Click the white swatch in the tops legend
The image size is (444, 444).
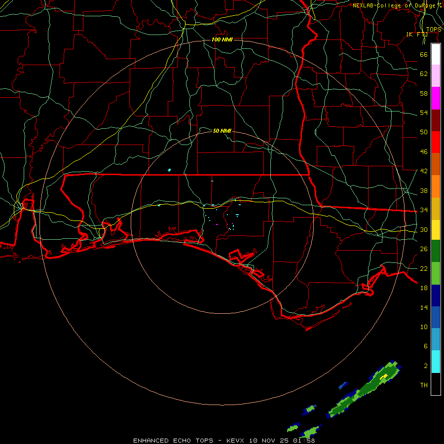[436, 54]
